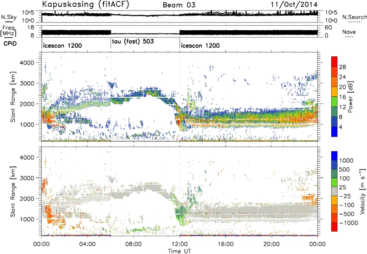The image size is (367, 254).
Task: Click the Beam 03 label
Action: click(x=179, y=5)
